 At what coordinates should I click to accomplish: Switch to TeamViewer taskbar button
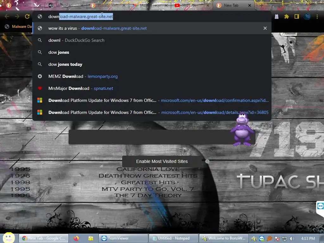[123, 238]
